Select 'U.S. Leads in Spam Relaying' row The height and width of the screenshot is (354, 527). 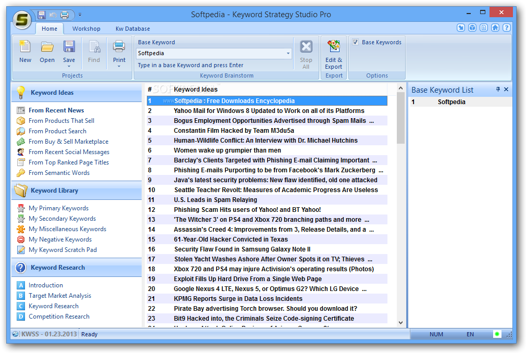point(267,200)
